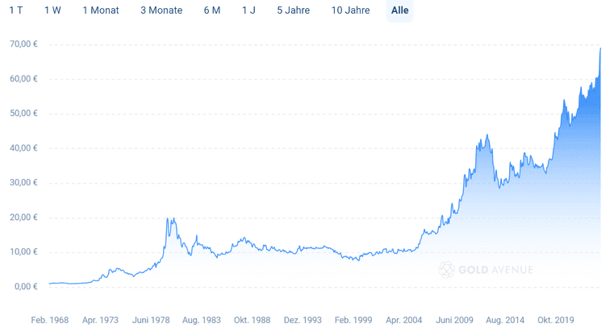Switch to the 1 W range

(52, 10)
